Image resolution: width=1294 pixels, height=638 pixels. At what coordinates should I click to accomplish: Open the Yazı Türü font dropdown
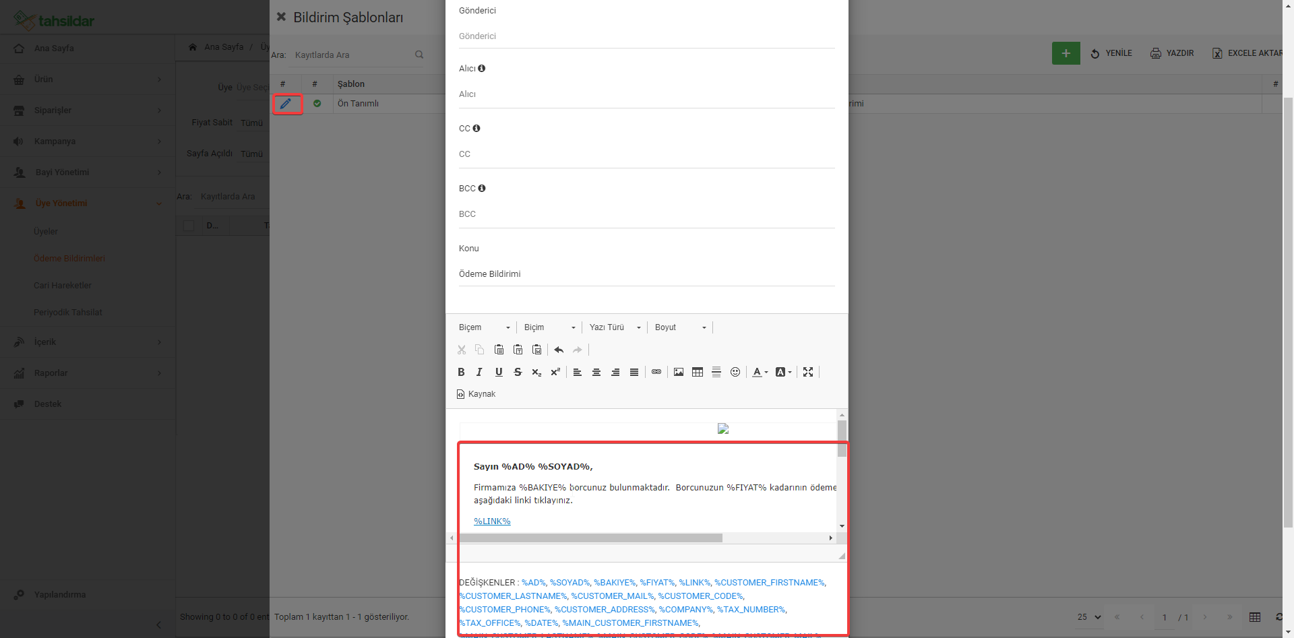615,327
